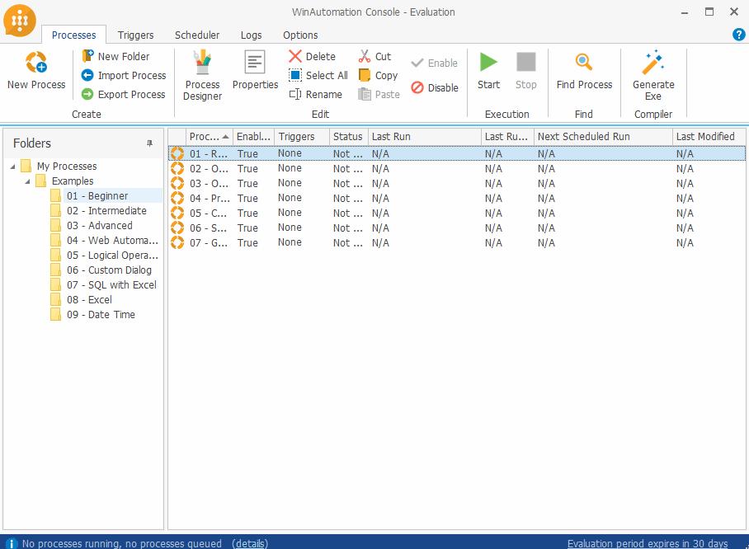Click Next Scheduled Run column header

pyautogui.click(x=603, y=137)
